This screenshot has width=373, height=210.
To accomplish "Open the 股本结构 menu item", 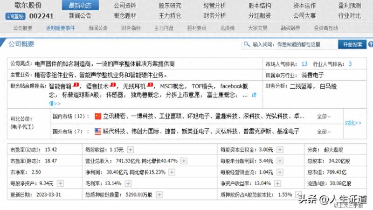I will click(260, 6).
